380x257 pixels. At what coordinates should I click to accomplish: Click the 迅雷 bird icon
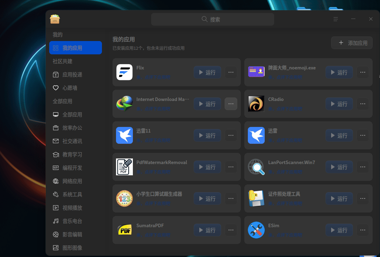(x=256, y=135)
